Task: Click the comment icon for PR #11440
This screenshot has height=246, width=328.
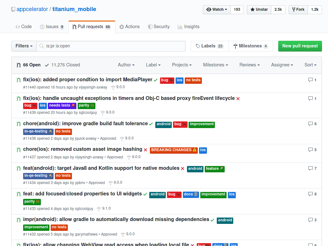Action: pos(311,80)
